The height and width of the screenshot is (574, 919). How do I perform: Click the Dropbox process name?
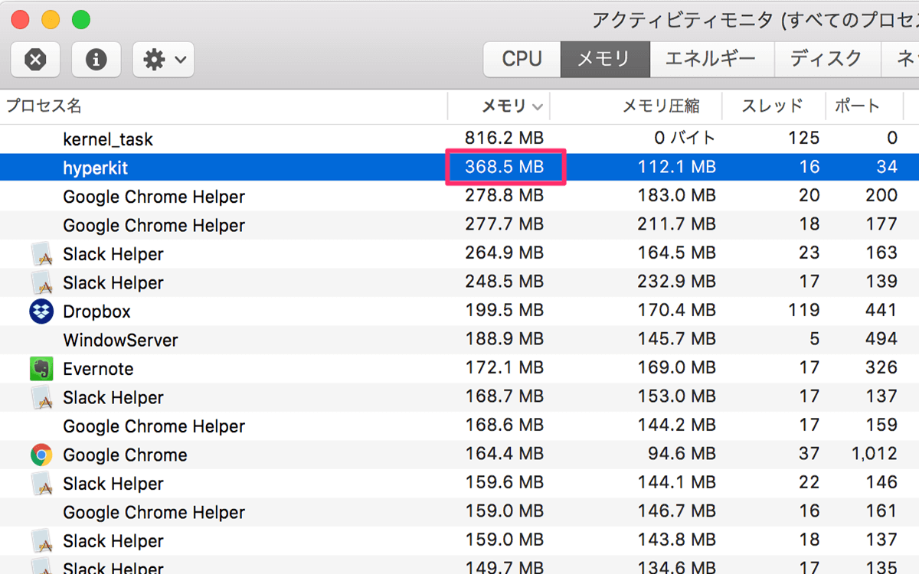pyautogui.click(x=96, y=311)
